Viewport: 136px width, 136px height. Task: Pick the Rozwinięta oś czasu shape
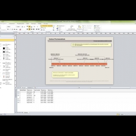coord(7,80)
